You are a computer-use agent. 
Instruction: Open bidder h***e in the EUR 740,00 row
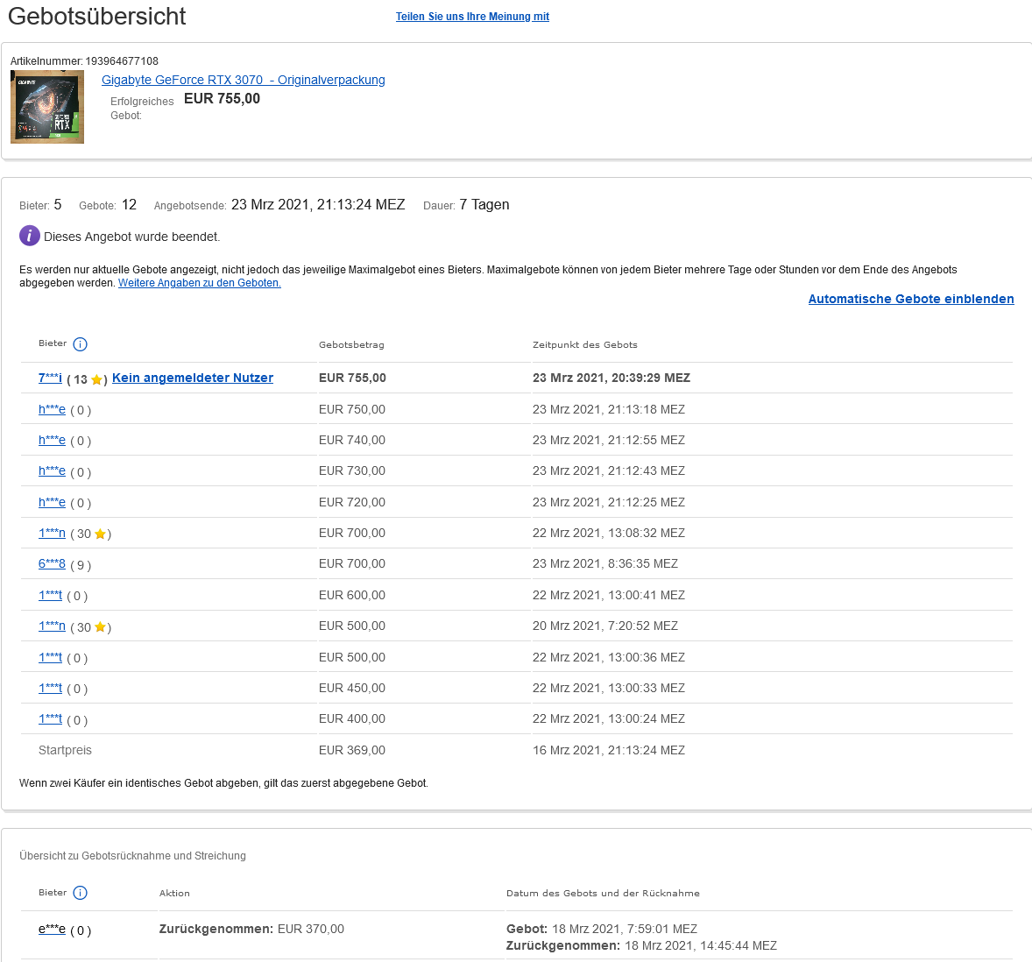(x=52, y=440)
